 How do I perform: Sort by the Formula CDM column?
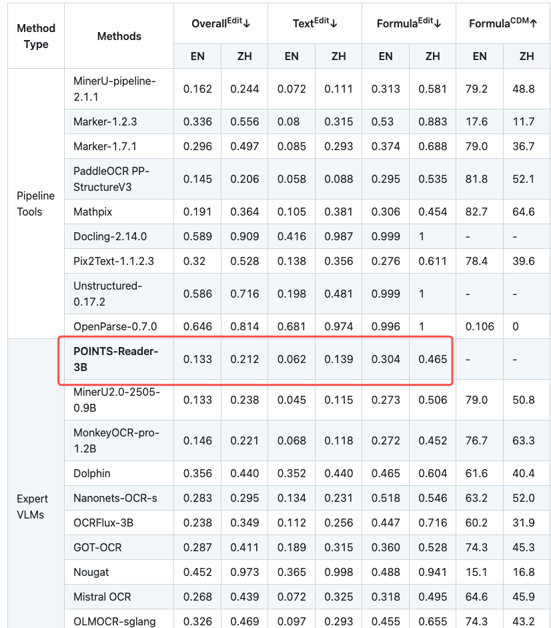coord(502,23)
